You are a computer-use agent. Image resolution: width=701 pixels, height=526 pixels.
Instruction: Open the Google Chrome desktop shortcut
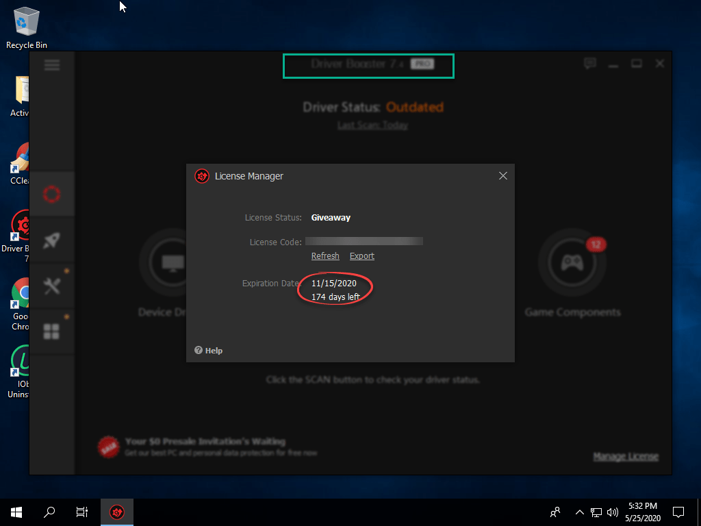pyautogui.click(x=20, y=304)
